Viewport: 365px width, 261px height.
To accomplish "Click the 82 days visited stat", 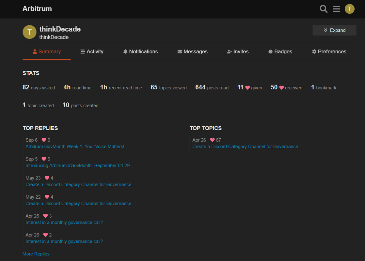I will click(39, 87).
